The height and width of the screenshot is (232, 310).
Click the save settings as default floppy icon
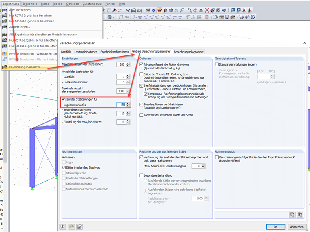point(79,226)
